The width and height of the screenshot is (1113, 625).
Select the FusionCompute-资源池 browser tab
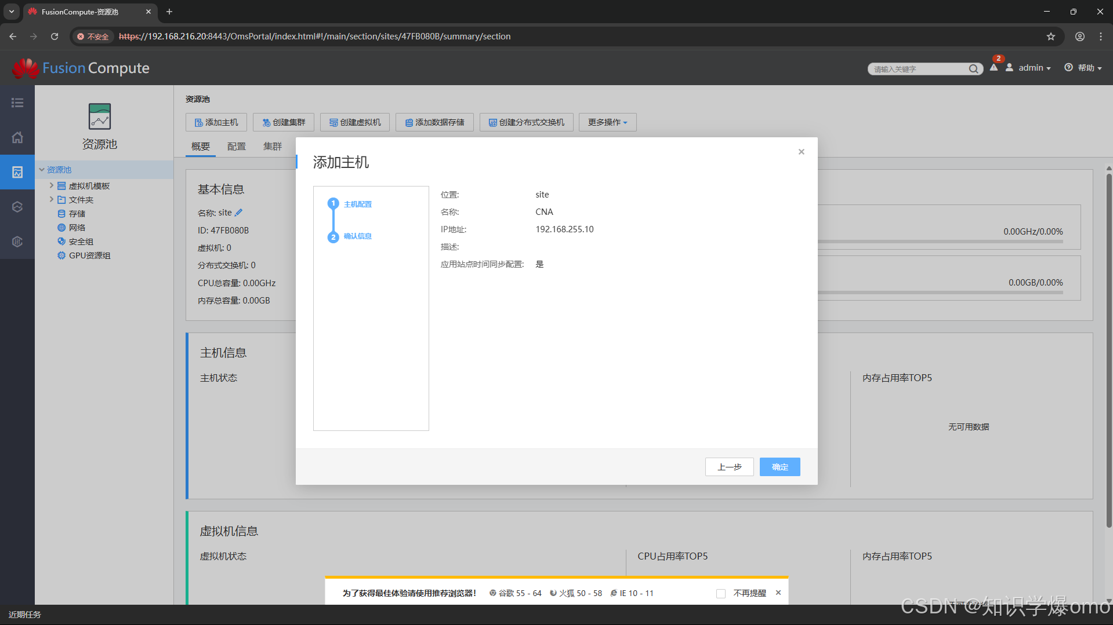90,12
